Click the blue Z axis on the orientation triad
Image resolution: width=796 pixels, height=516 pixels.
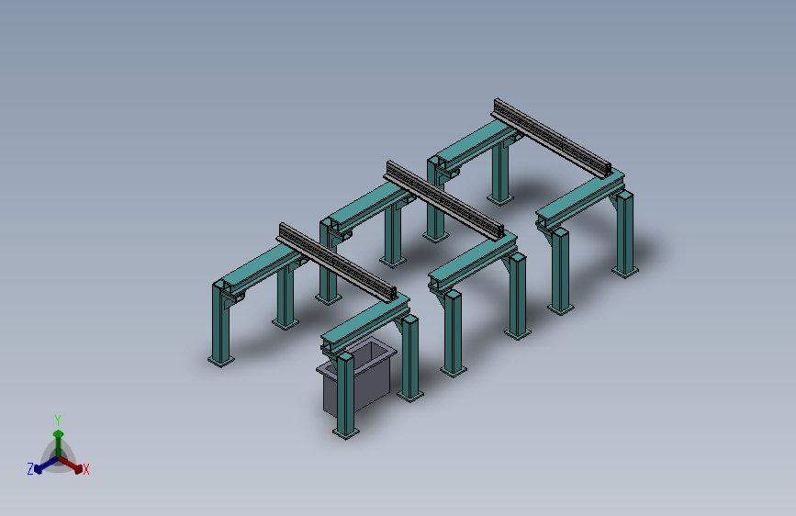[x=47, y=465]
